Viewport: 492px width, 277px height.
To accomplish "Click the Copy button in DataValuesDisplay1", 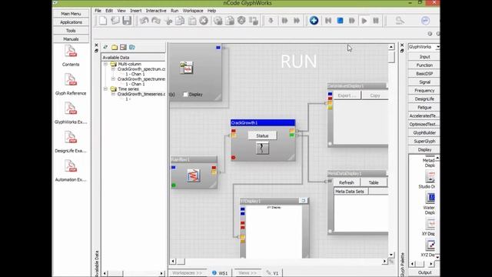I will click(374, 95).
